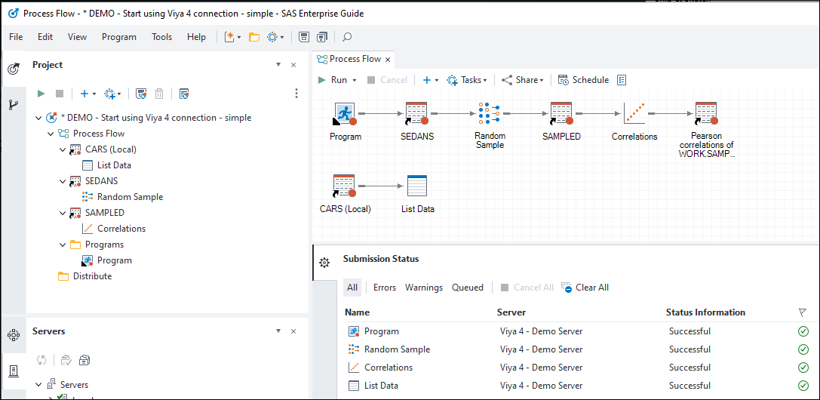
Task: Click the Search magnifier icon in the main toolbar
Action: point(347,37)
